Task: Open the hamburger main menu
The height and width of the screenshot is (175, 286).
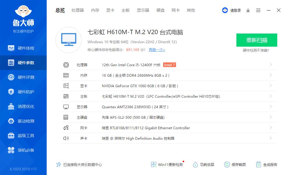Action: tap(258, 10)
